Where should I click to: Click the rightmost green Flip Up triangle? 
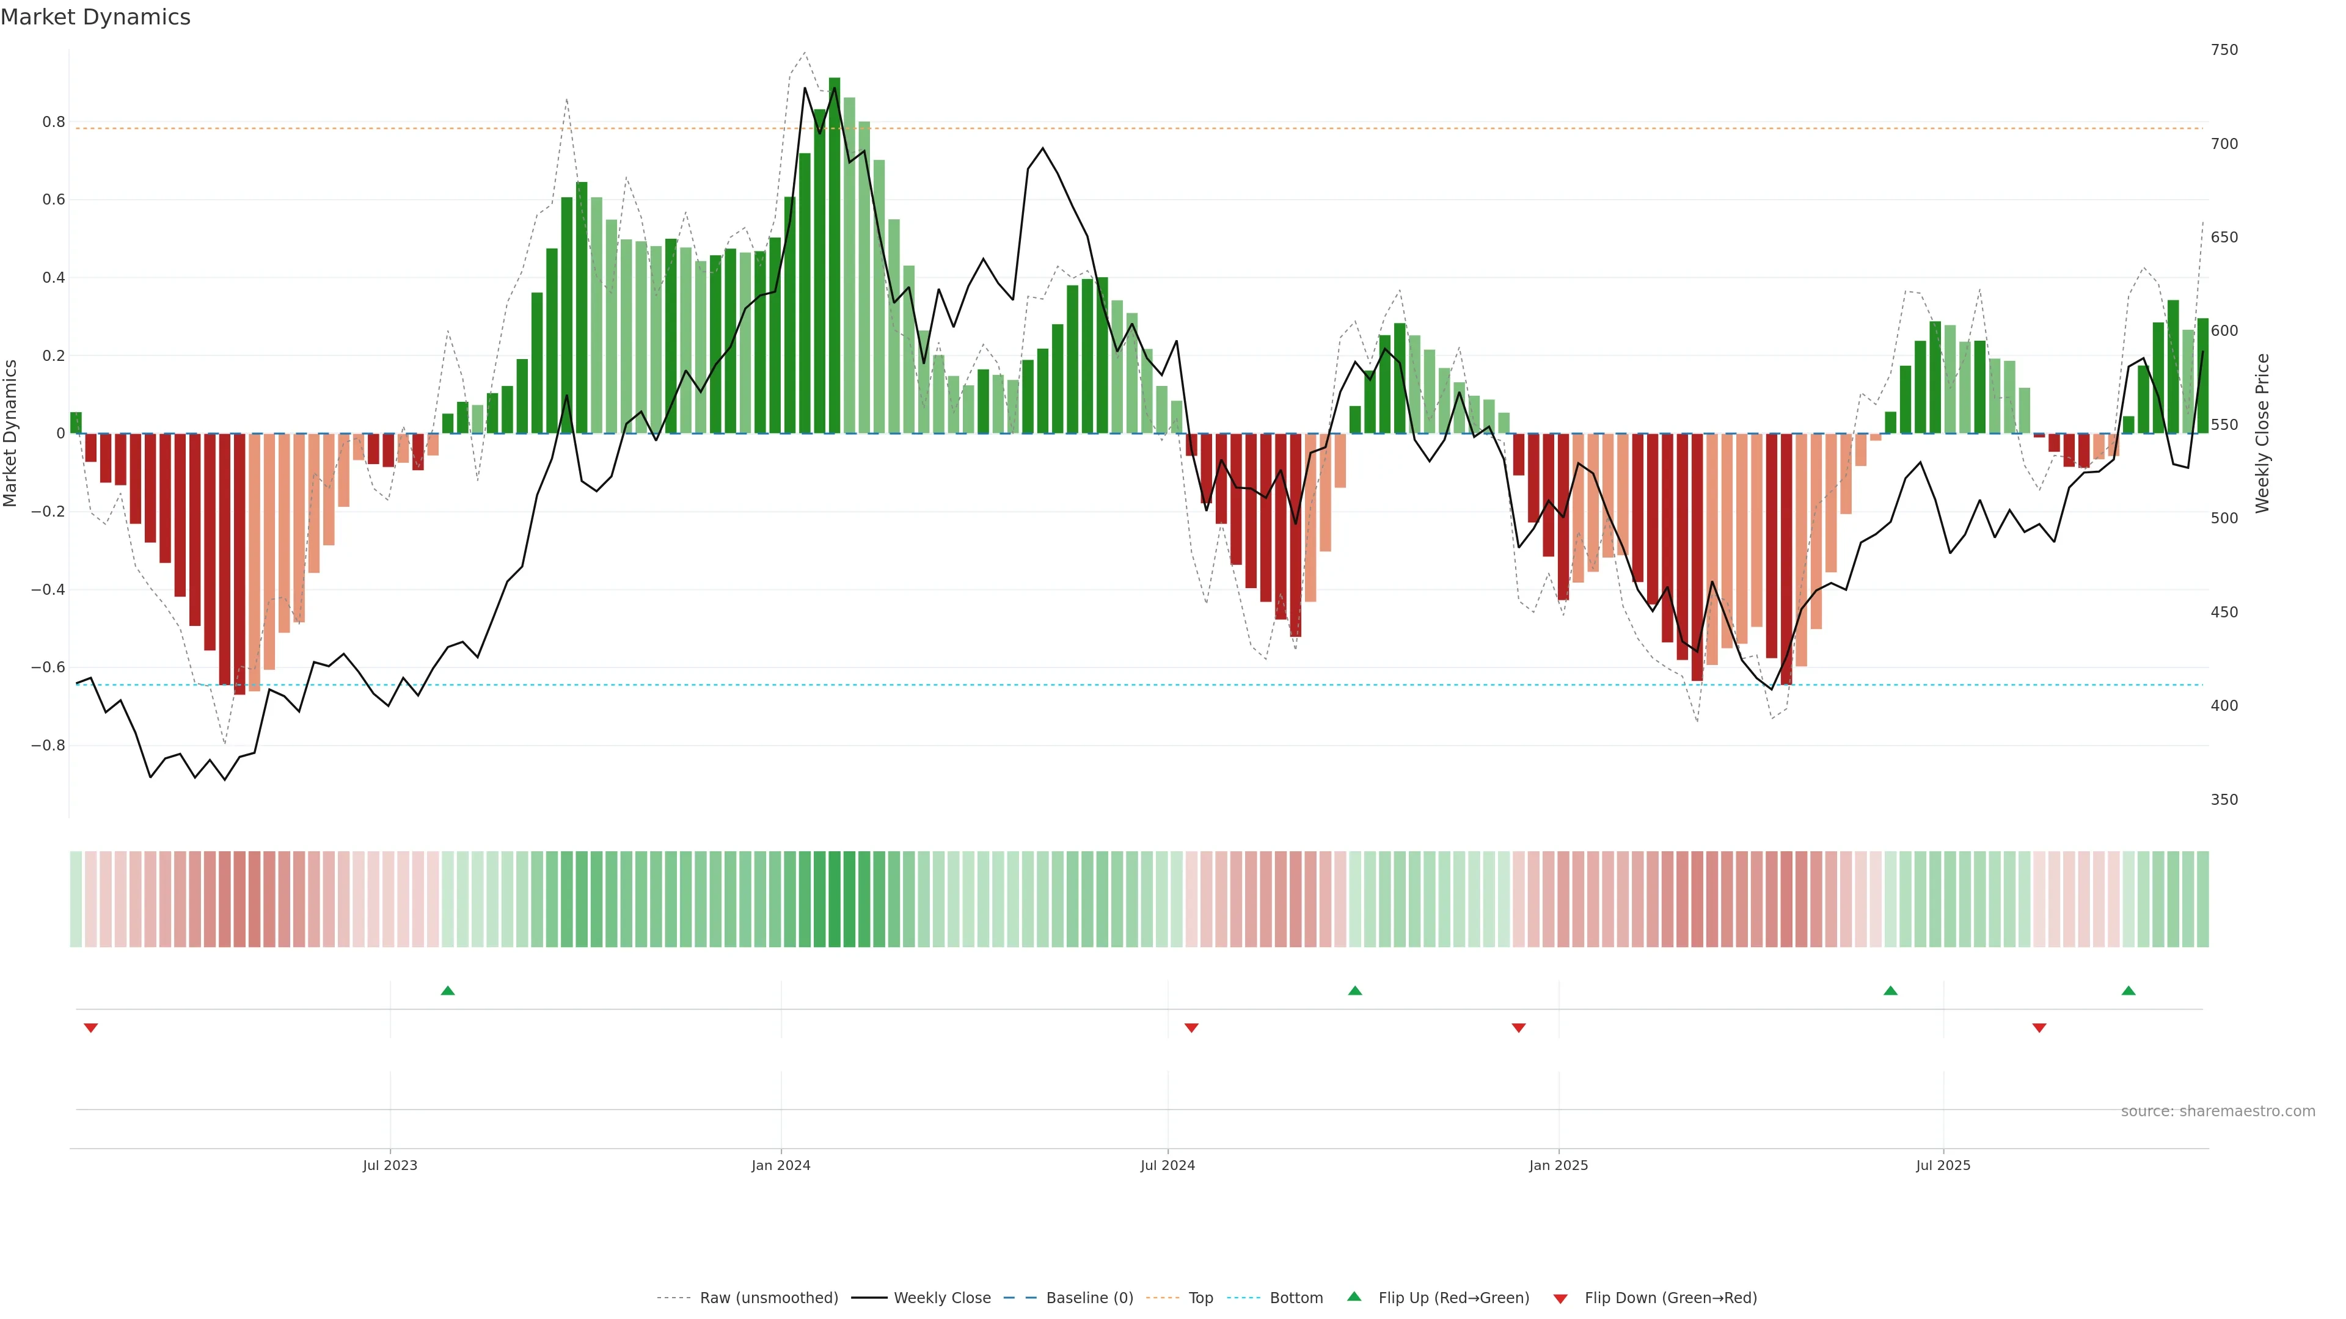pos(2127,990)
